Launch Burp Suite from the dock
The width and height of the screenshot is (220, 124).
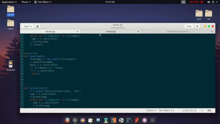pos(114,120)
